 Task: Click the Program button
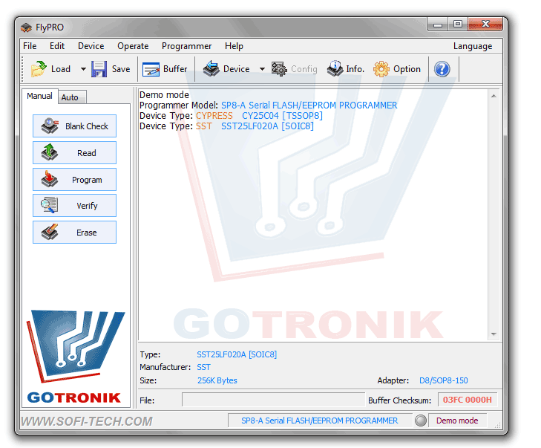pos(74,180)
